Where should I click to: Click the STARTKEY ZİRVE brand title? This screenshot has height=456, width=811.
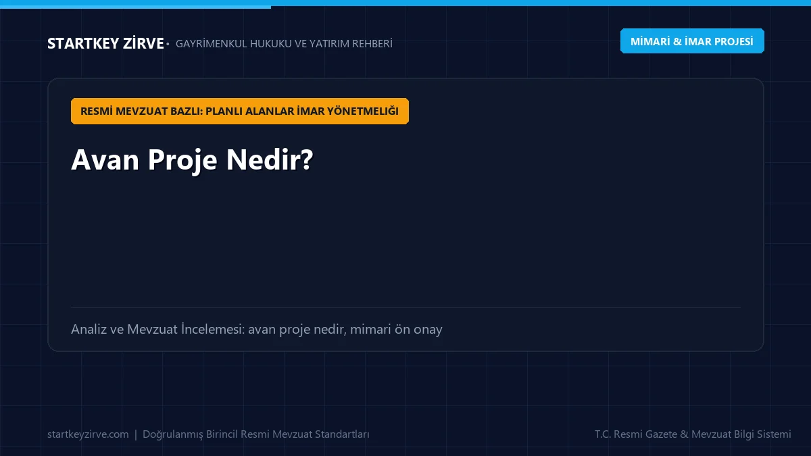point(105,43)
